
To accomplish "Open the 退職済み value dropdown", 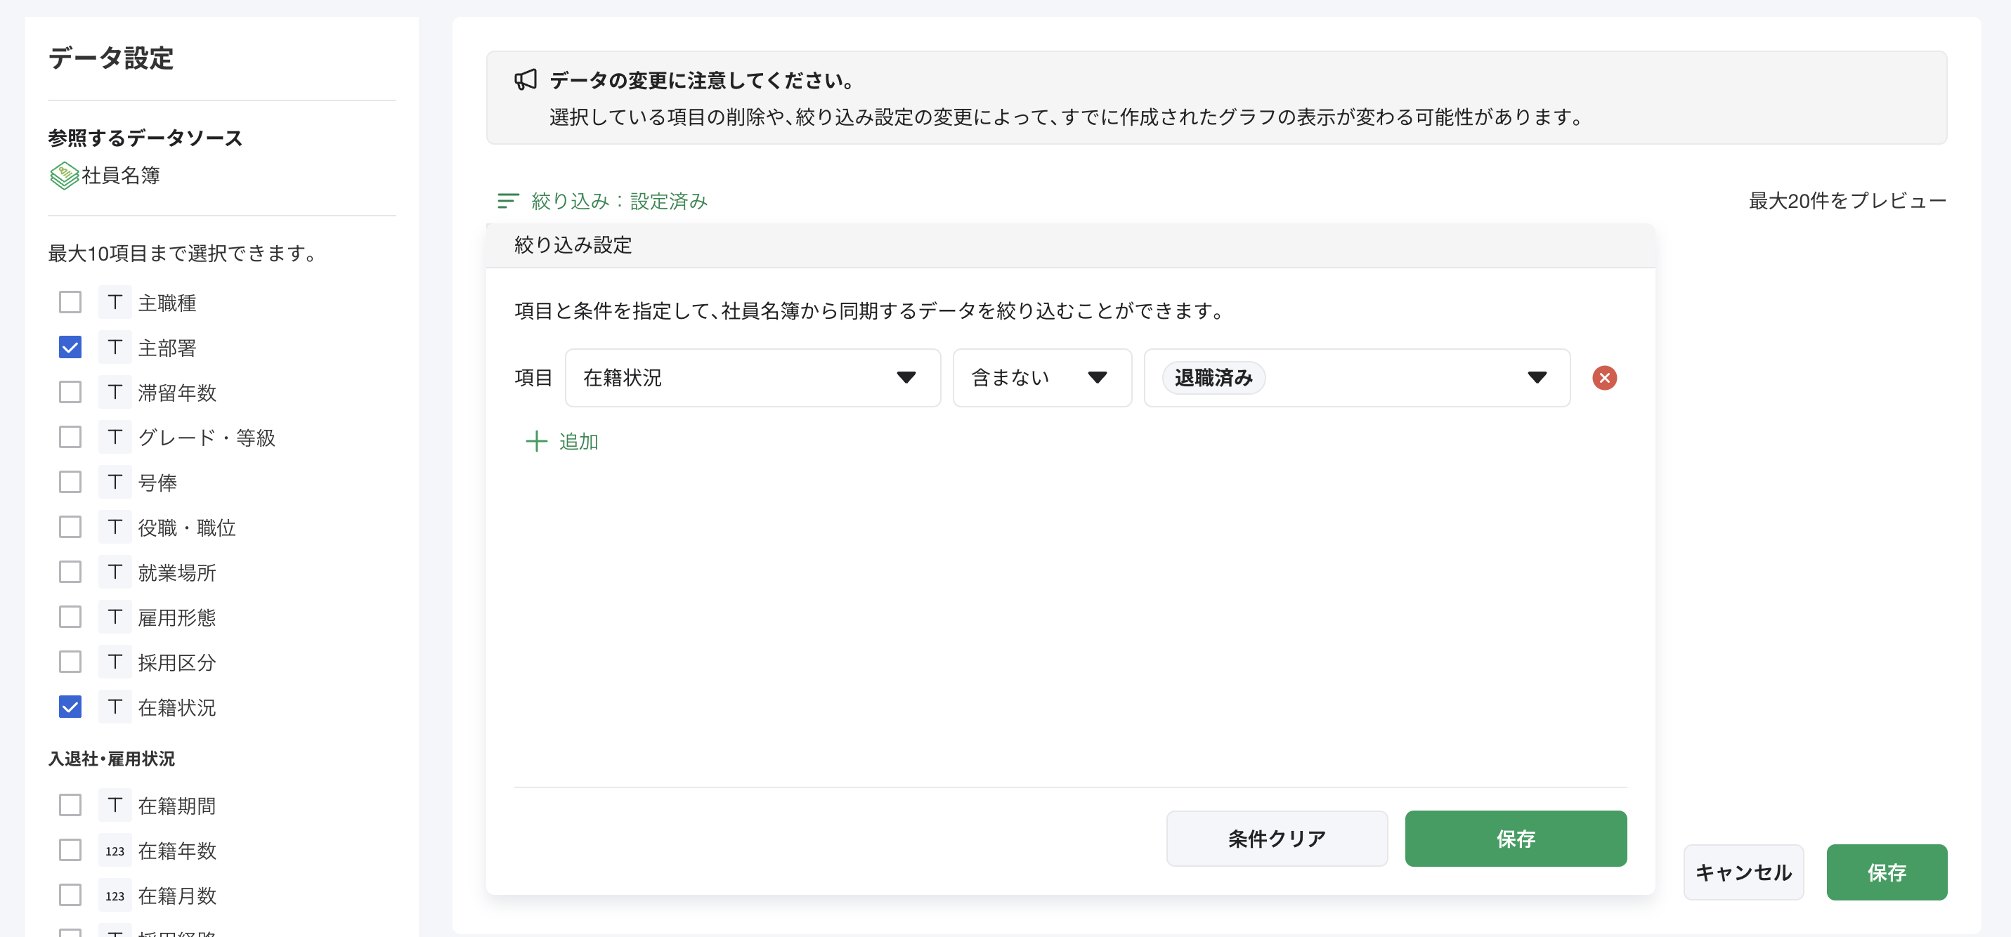I will click(x=1536, y=378).
